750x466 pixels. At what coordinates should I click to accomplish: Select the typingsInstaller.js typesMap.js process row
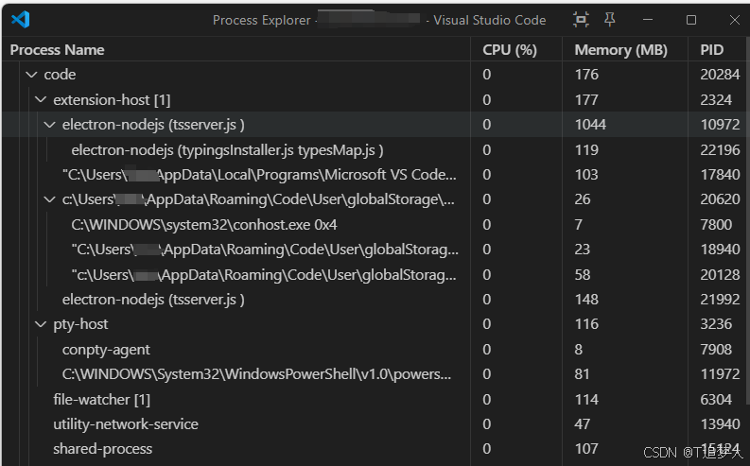(x=374, y=149)
